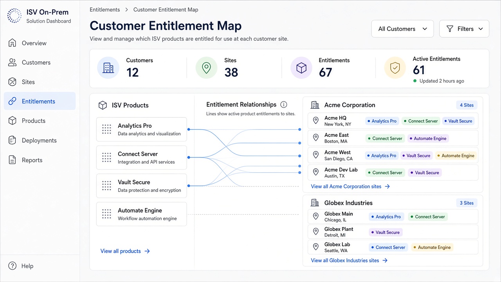Expand the Filters dropdown
Viewport: 501px width, 282px height.
(x=464, y=29)
